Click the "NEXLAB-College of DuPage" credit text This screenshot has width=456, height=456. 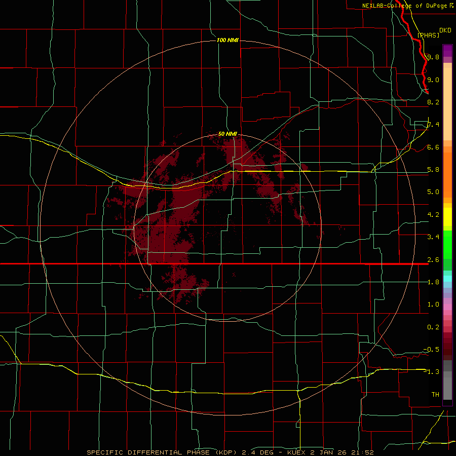point(404,6)
